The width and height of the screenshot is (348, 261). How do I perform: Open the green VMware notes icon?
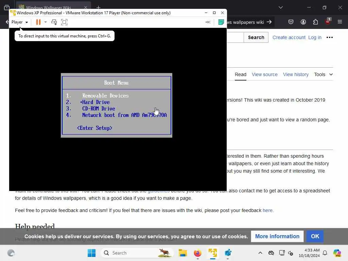point(221,22)
